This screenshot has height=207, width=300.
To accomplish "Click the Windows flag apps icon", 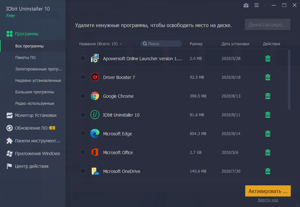I will click(9, 153).
